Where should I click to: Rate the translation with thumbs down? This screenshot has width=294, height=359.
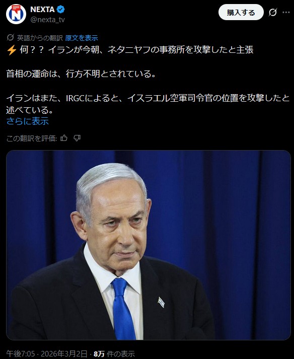click(x=77, y=138)
